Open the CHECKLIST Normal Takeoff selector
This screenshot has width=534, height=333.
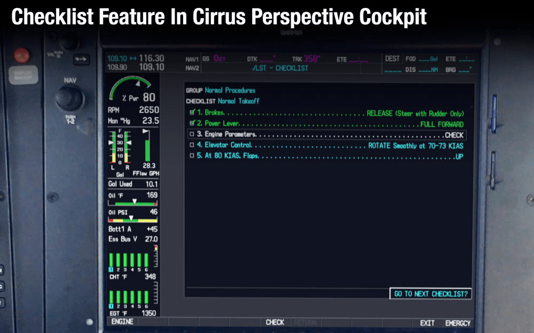[x=239, y=101]
